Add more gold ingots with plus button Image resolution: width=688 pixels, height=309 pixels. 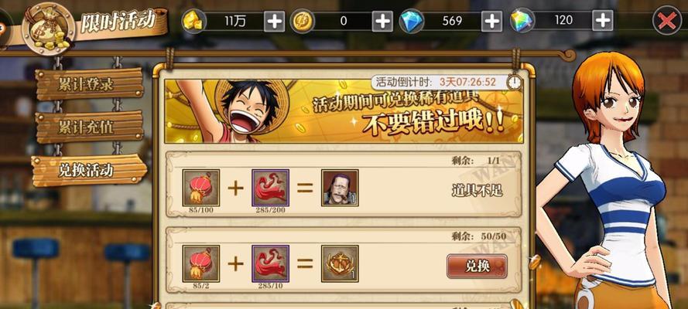(x=274, y=21)
